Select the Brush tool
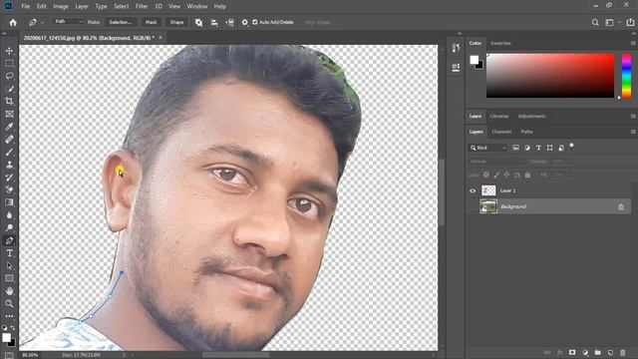The image size is (638, 359). point(9,152)
